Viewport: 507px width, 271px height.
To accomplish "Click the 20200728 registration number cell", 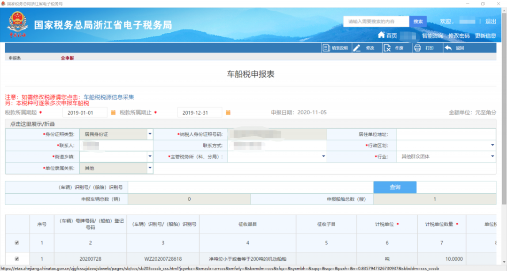I will 91,259.
